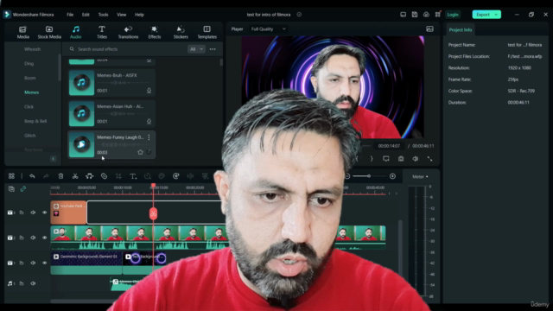This screenshot has height=311, width=553.
Task: Preview the Memes-Bruh thumbnail
Action: pos(81,83)
